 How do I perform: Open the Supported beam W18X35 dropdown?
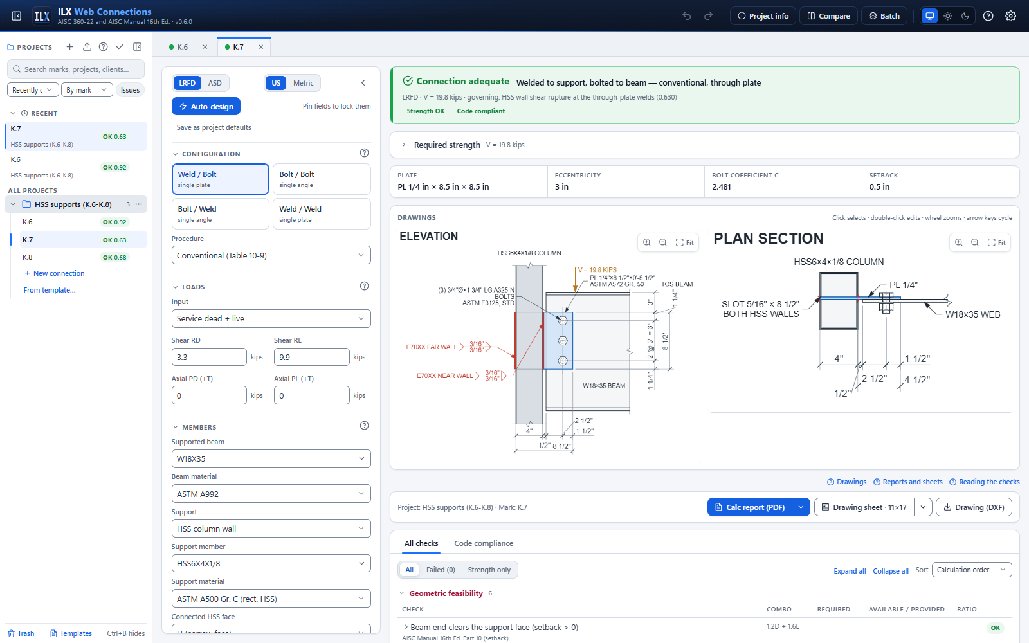tap(271, 458)
